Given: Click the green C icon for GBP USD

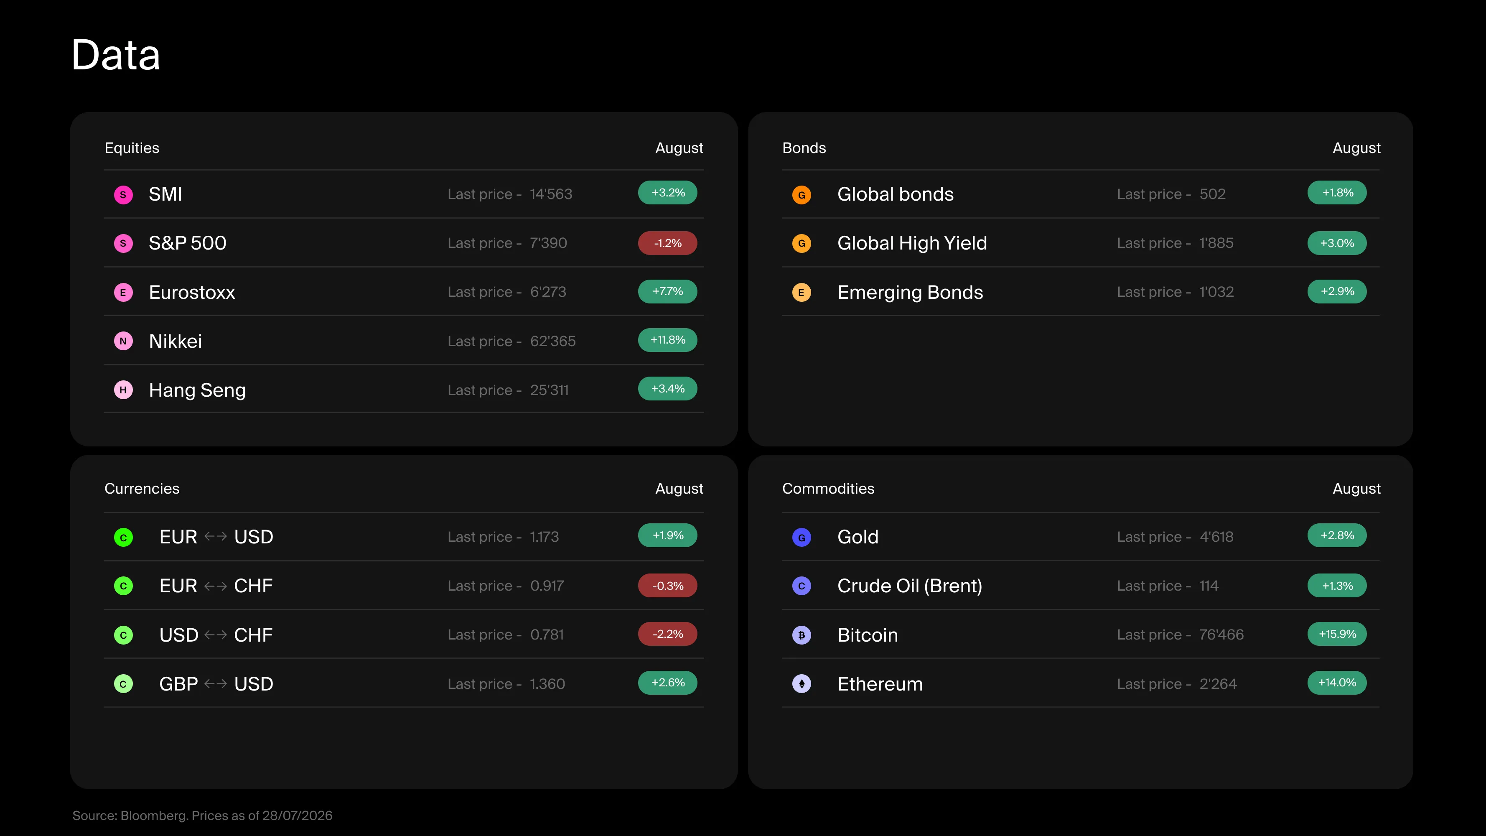Looking at the screenshot, I should [123, 684].
